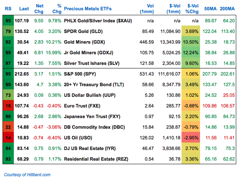The height and width of the screenshot is (178, 238).
Task: Select S&P 500 (SPY) row name
Action: (80, 74)
